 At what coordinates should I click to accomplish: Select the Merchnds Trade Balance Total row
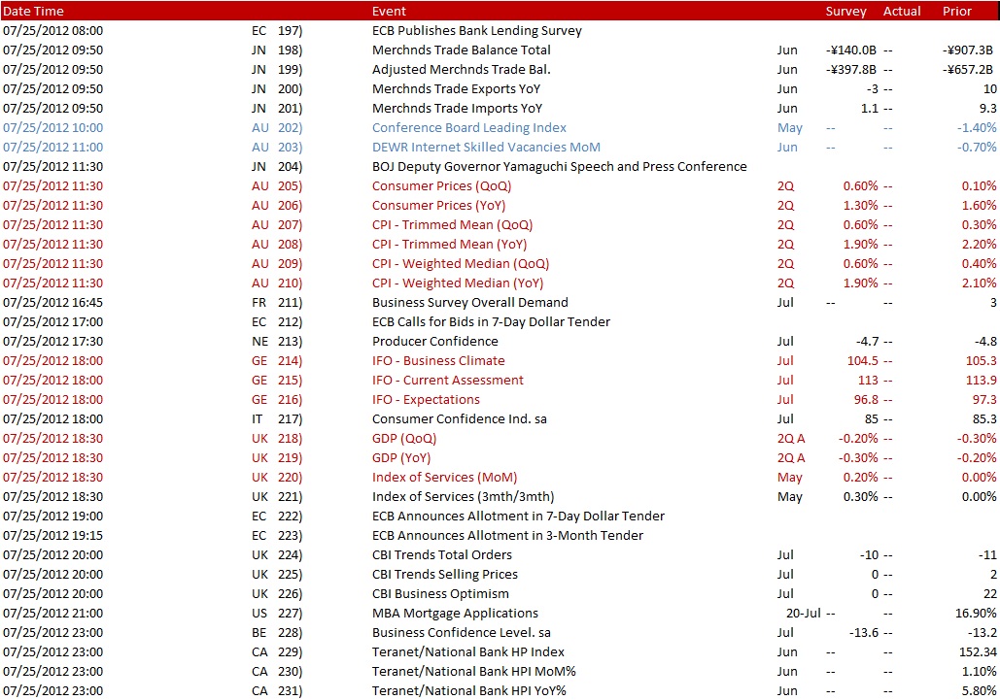[x=500, y=50]
